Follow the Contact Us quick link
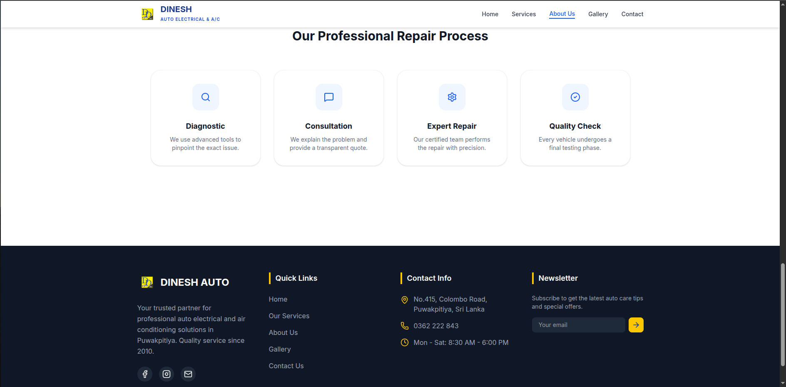This screenshot has height=387, width=786. tap(286, 366)
